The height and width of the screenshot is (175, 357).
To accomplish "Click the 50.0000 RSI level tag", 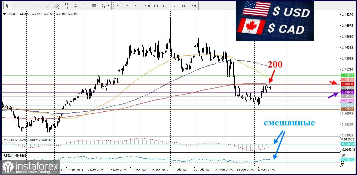I will pos(347,160).
